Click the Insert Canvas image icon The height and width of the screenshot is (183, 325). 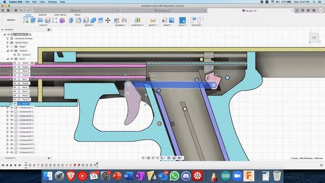172,20
